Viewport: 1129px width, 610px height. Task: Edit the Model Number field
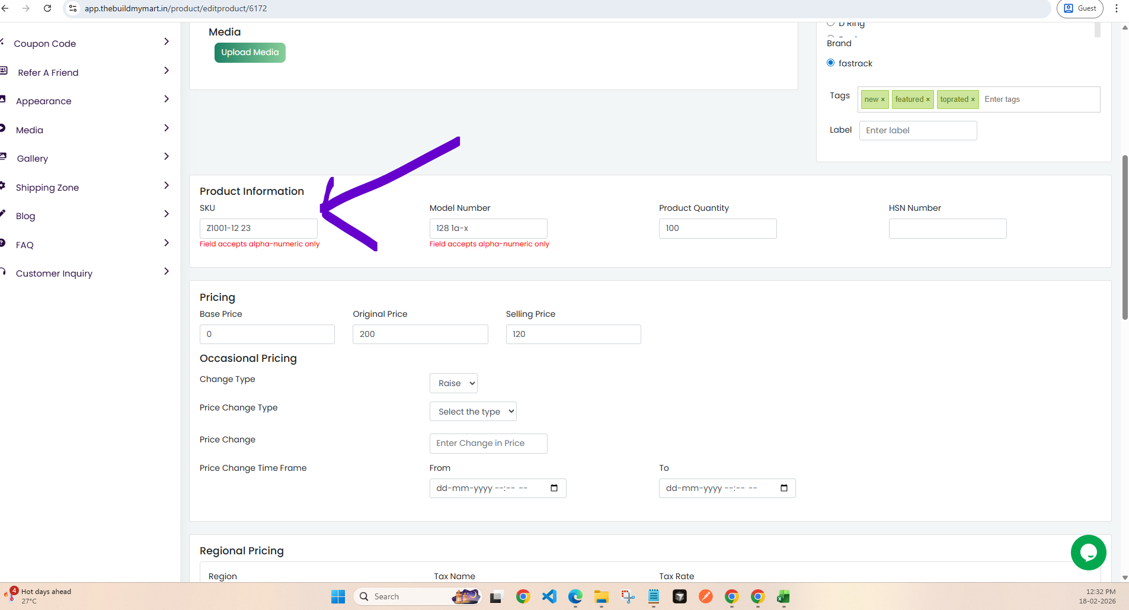coord(488,228)
